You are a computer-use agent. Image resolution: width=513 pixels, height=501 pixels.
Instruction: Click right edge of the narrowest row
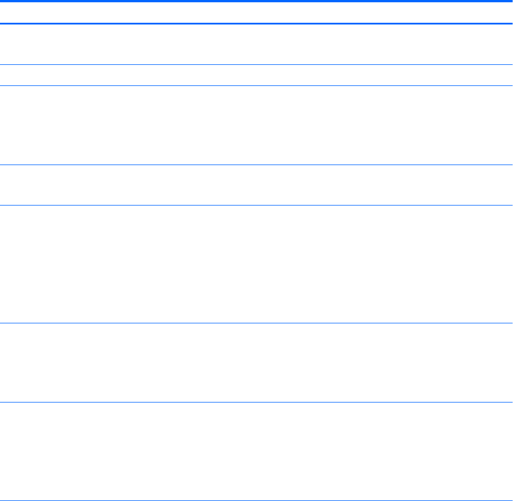point(510,75)
